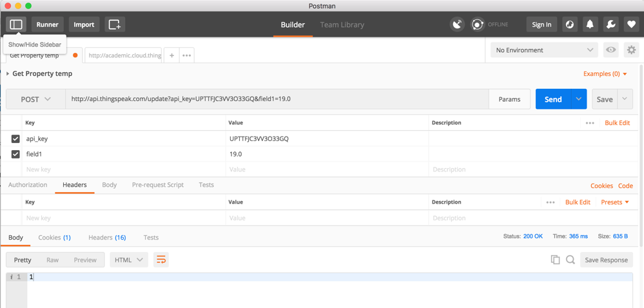This screenshot has height=308, width=644.
Task: Toggle line wrap icon in response
Action: click(x=161, y=260)
